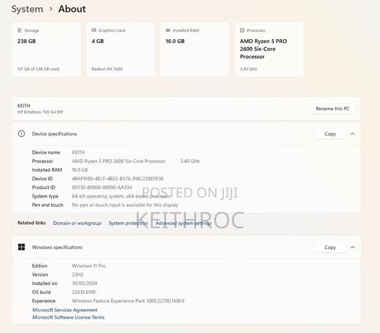Copy the Windows specifications
The width and height of the screenshot is (380, 333).
click(330, 247)
